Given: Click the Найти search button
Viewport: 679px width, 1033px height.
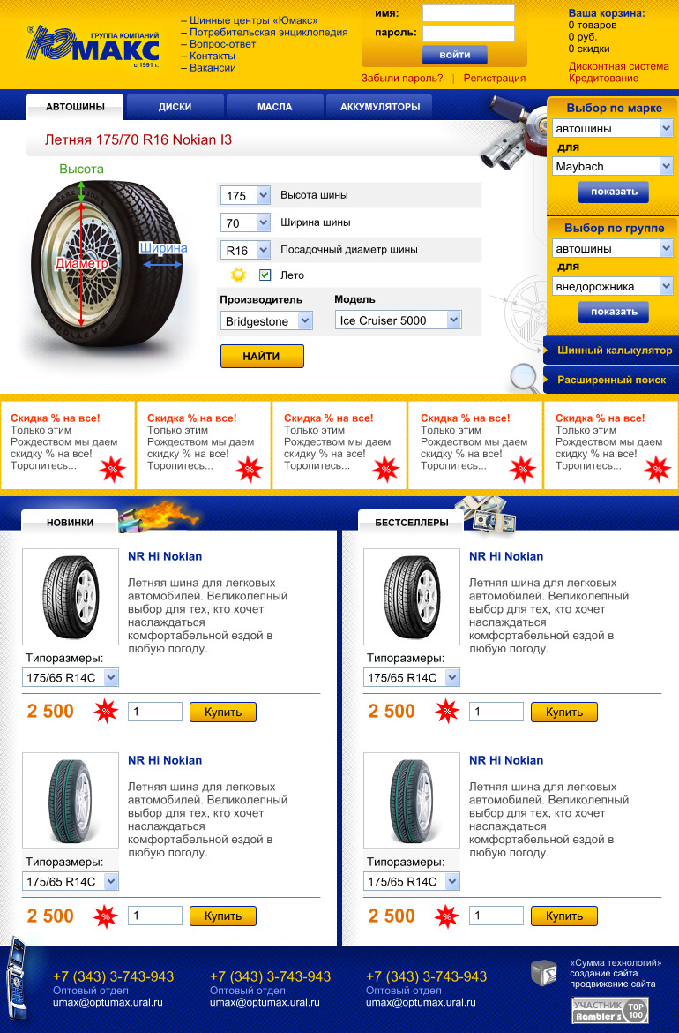Looking at the screenshot, I should point(262,357).
